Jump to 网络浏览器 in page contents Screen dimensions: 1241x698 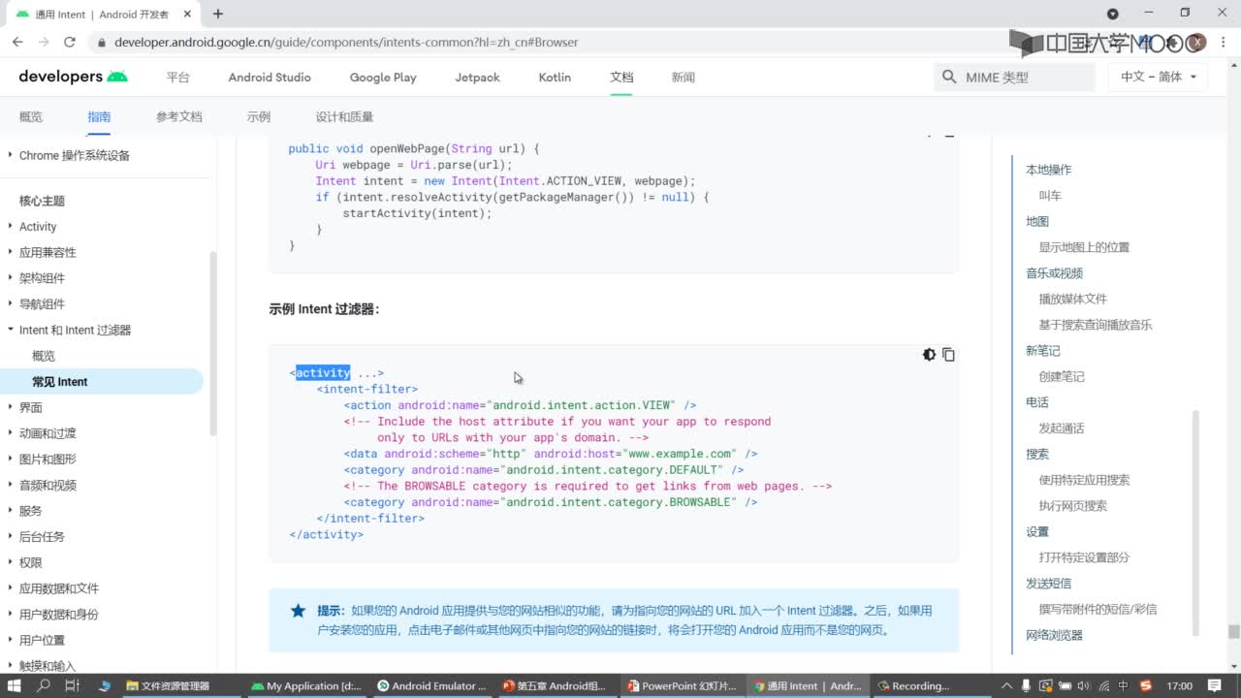point(1054,635)
